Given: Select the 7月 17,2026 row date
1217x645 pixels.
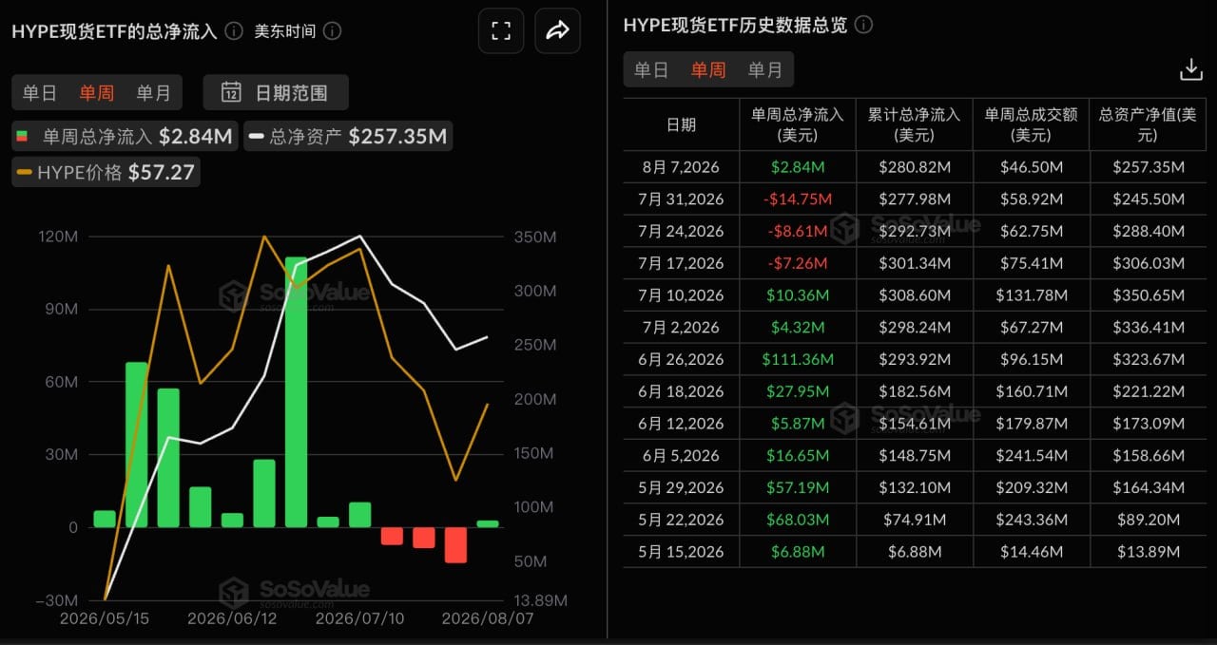Looking at the screenshot, I should tap(681, 263).
